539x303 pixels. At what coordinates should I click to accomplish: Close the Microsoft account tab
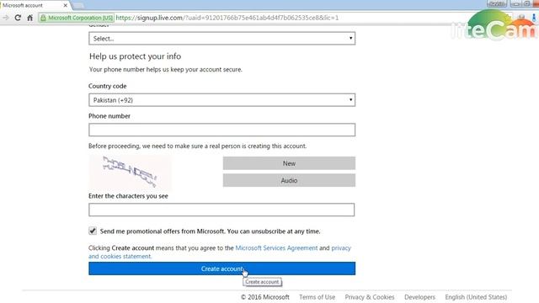pyautogui.click(x=66, y=6)
